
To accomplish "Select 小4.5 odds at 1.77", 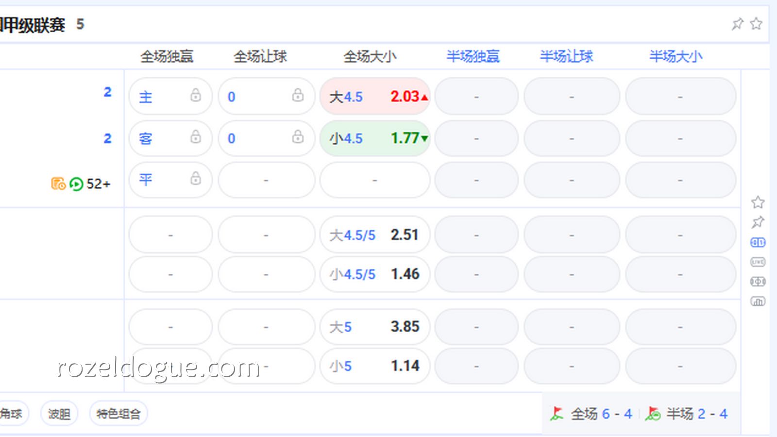I will (375, 138).
